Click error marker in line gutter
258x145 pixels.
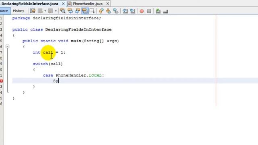click(x=1, y=81)
